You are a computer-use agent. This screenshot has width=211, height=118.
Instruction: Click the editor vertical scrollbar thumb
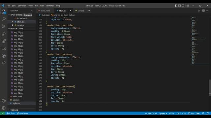pos(210,88)
